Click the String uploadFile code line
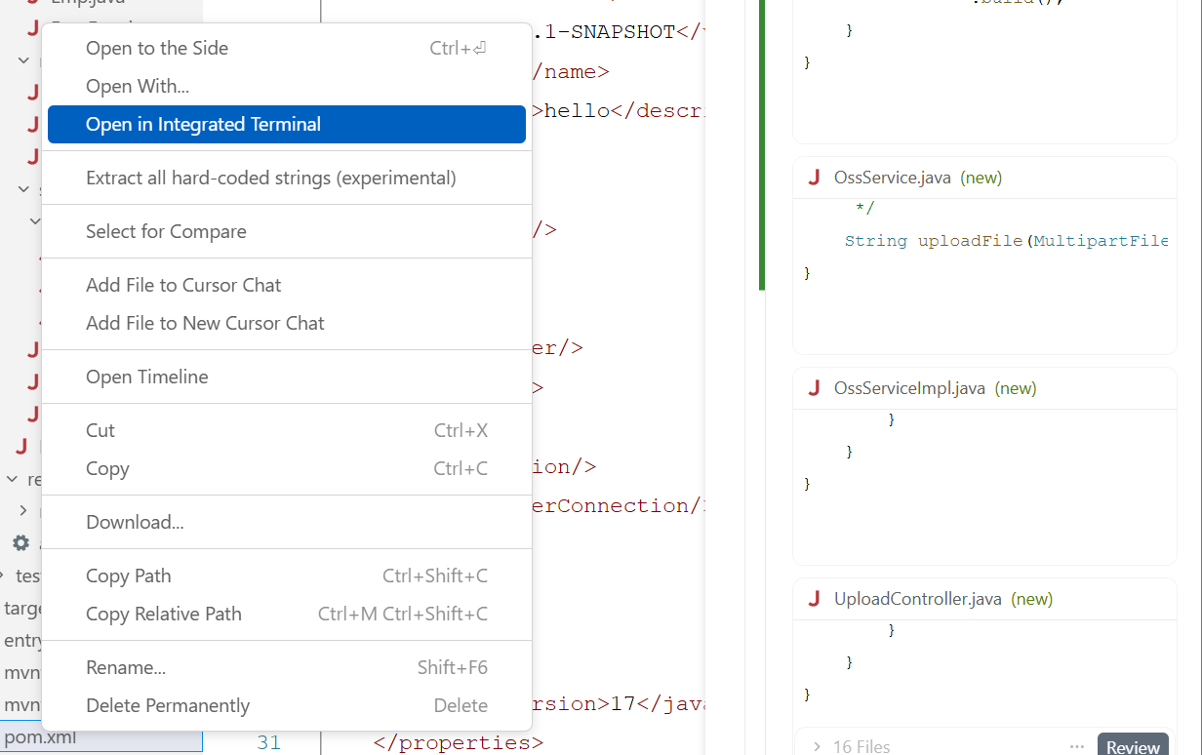This screenshot has width=1202, height=755. pyautogui.click(x=1006, y=241)
